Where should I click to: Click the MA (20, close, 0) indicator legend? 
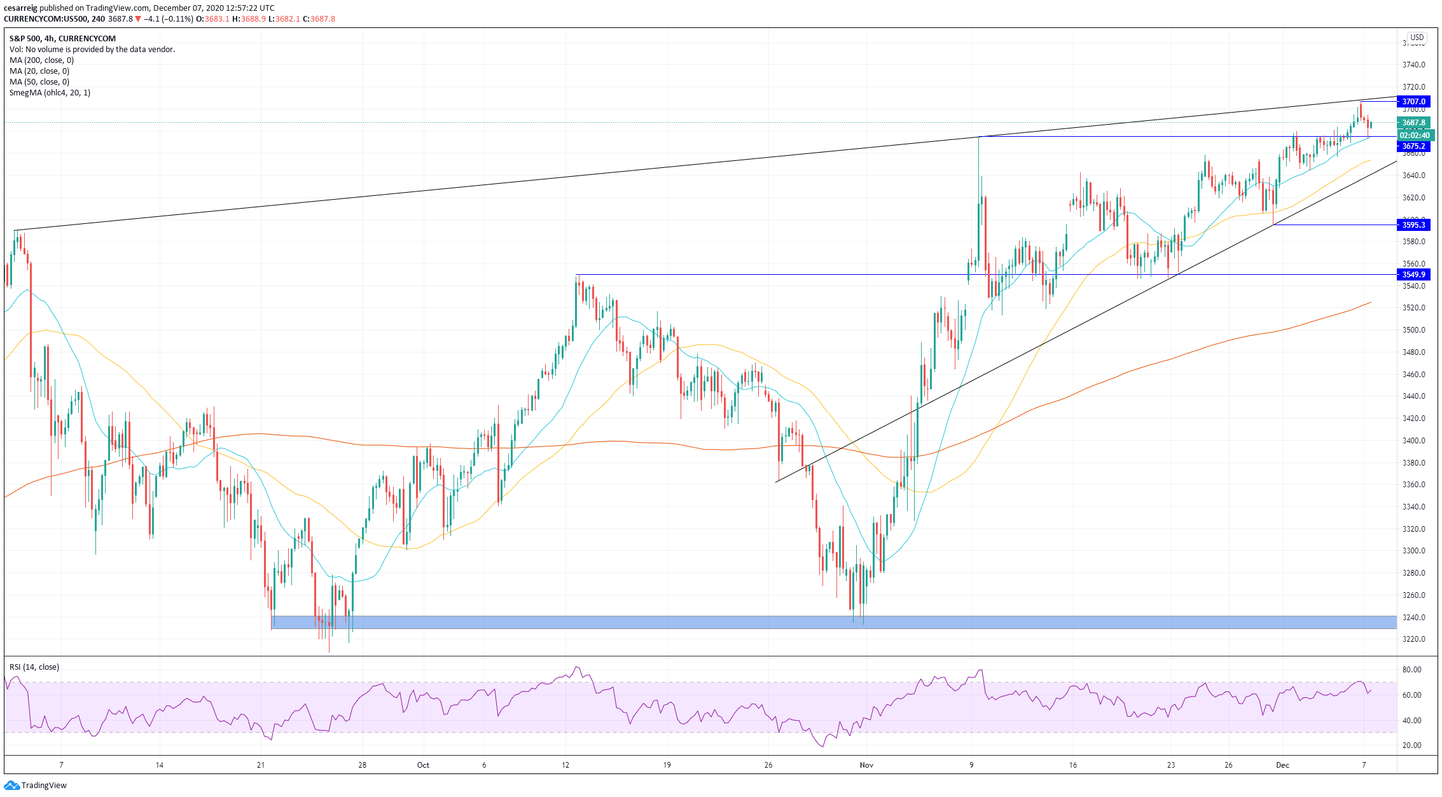pyautogui.click(x=39, y=71)
